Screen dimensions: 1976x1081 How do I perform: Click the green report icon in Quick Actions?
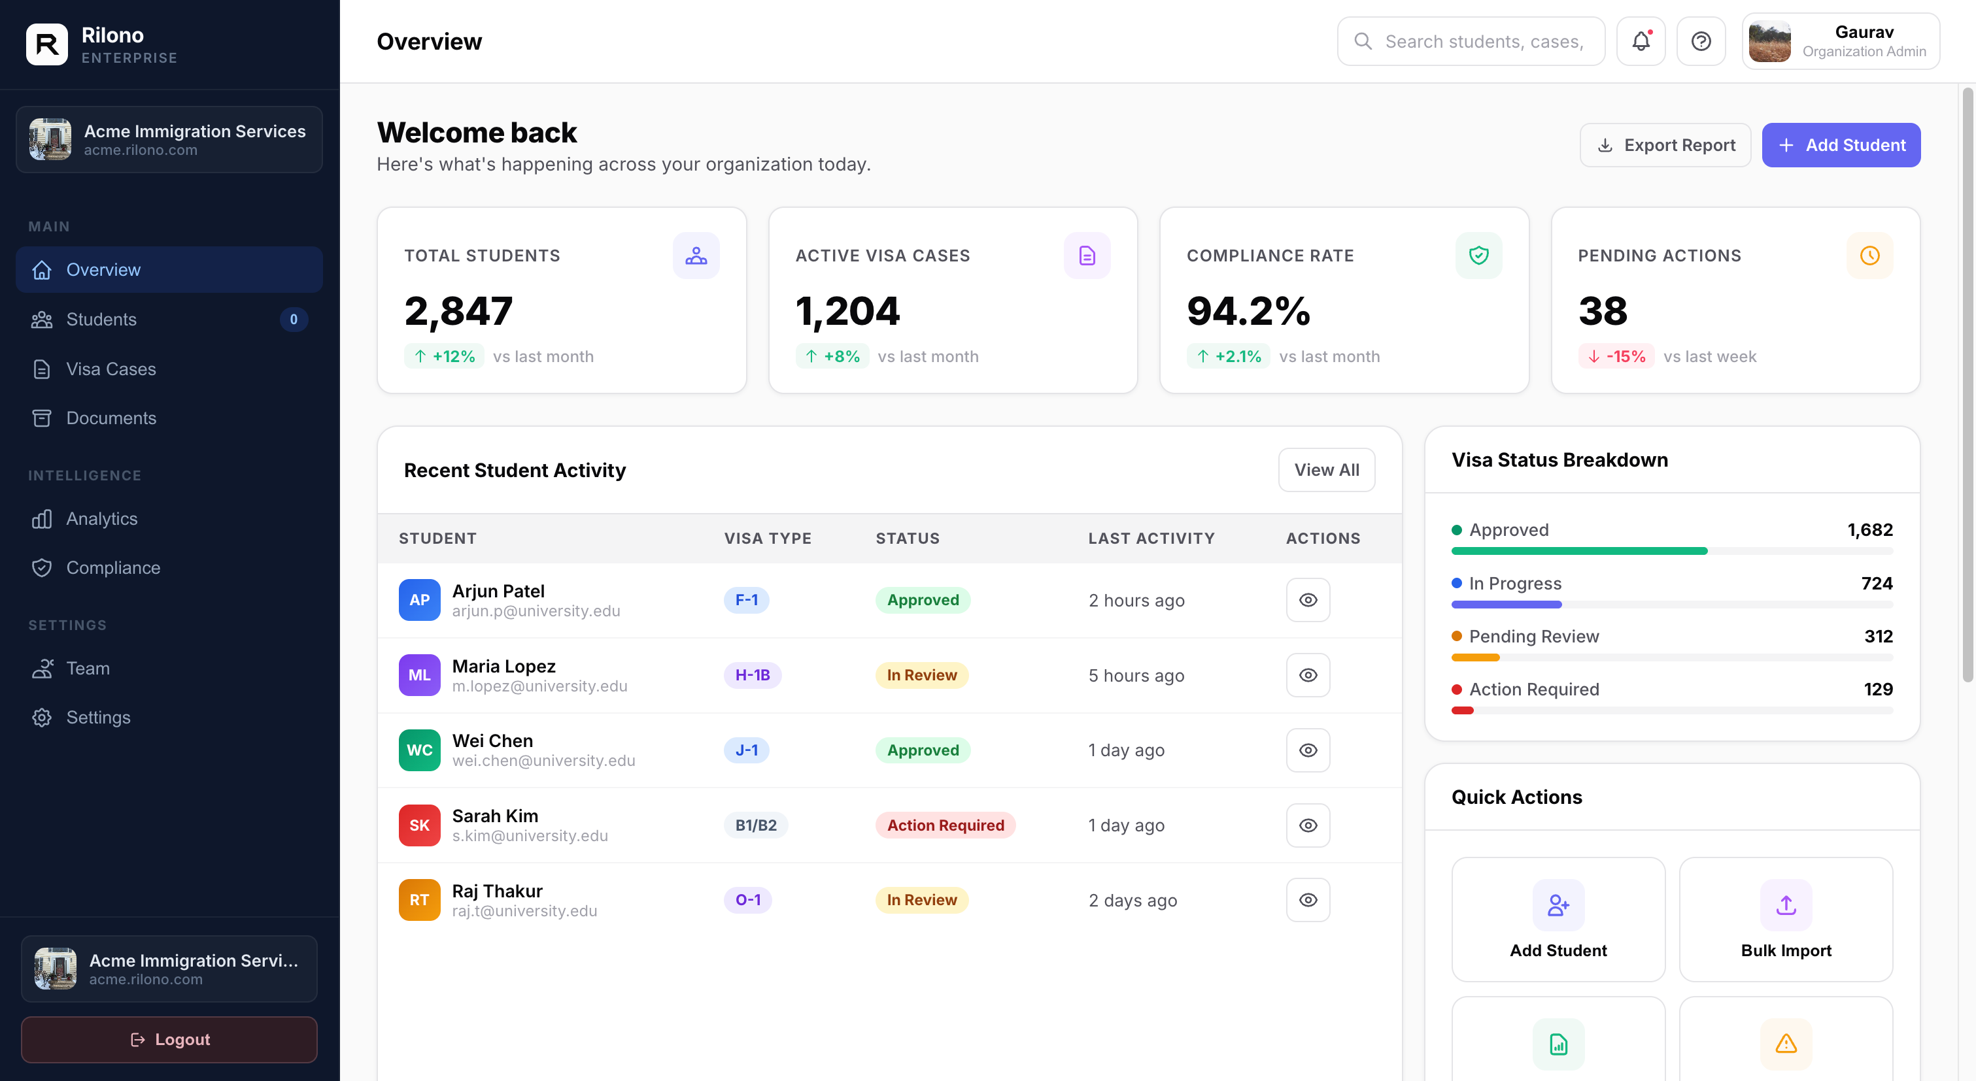(1558, 1044)
